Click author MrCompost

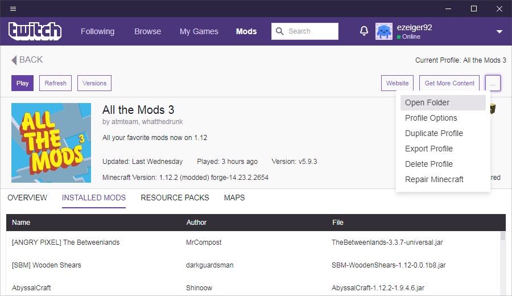204,242
